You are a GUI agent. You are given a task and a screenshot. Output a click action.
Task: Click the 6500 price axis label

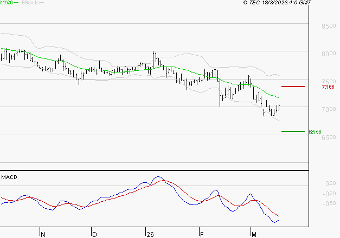329,137
